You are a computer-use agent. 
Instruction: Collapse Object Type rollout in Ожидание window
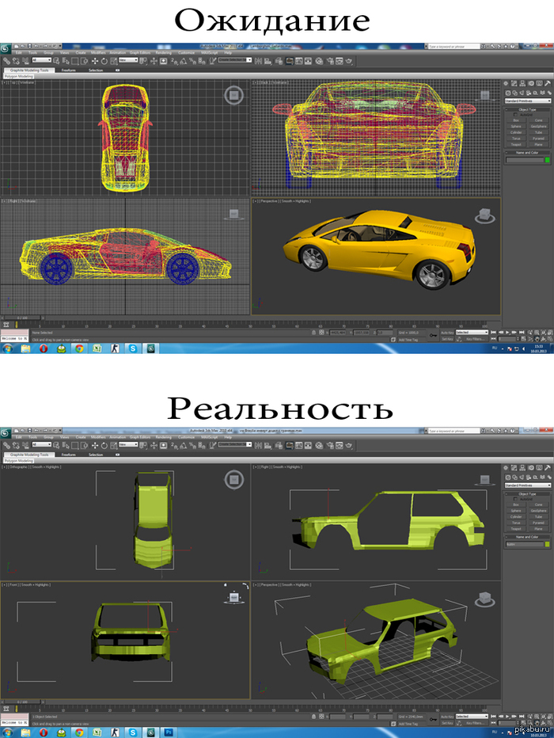click(x=527, y=109)
